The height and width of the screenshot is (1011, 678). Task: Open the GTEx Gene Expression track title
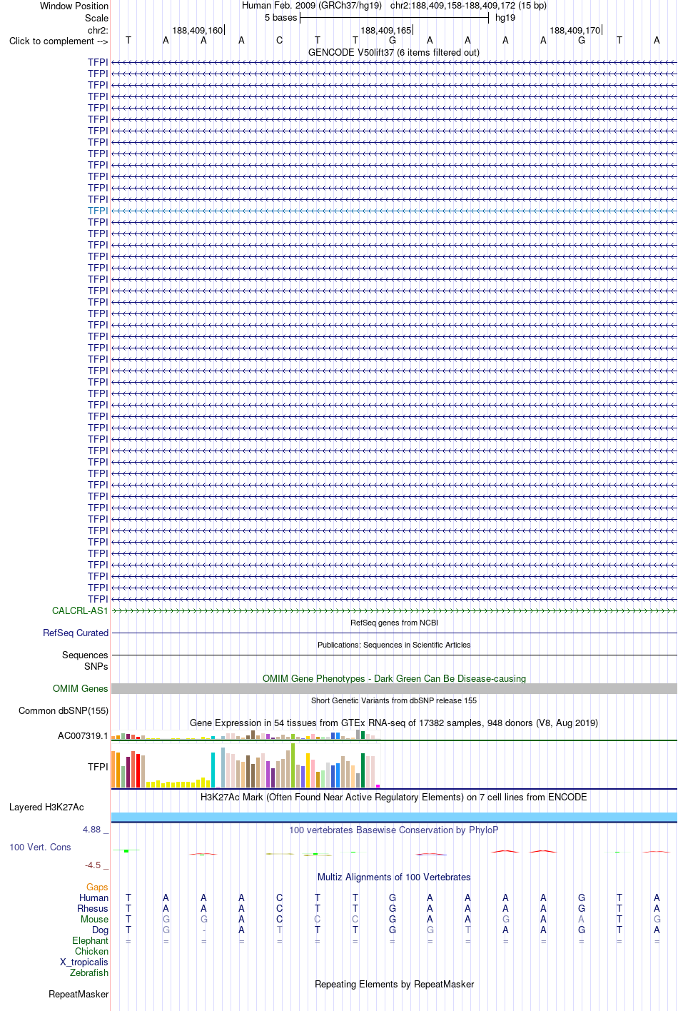pos(394,723)
